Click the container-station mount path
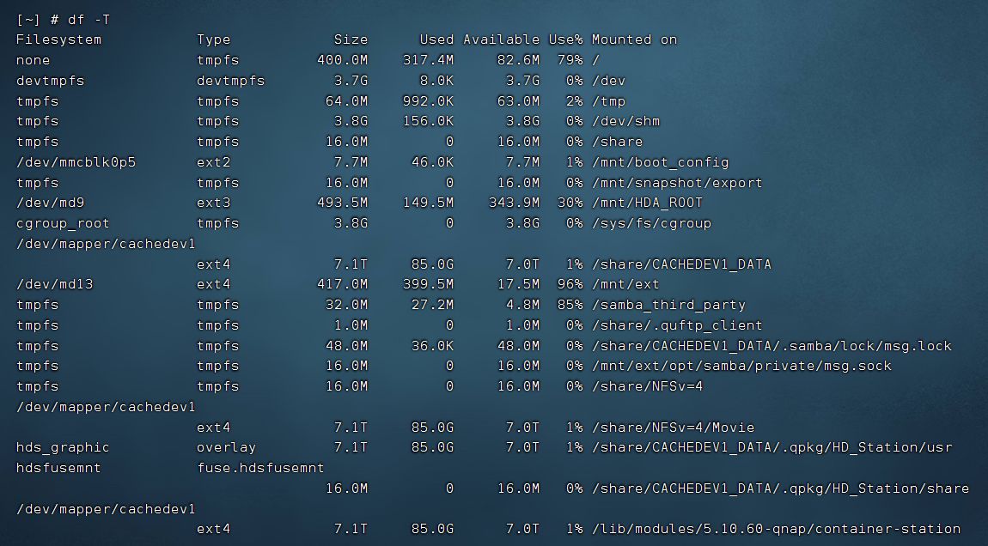Screen dimensions: 988x546 point(777,529)
